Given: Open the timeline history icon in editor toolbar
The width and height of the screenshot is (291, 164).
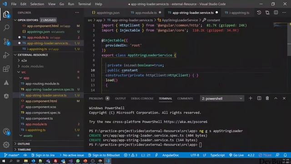Looking at the screenshot, I should [259, 12].
